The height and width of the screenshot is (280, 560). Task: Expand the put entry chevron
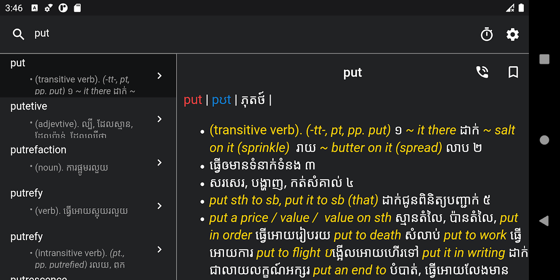pos(160,76)
